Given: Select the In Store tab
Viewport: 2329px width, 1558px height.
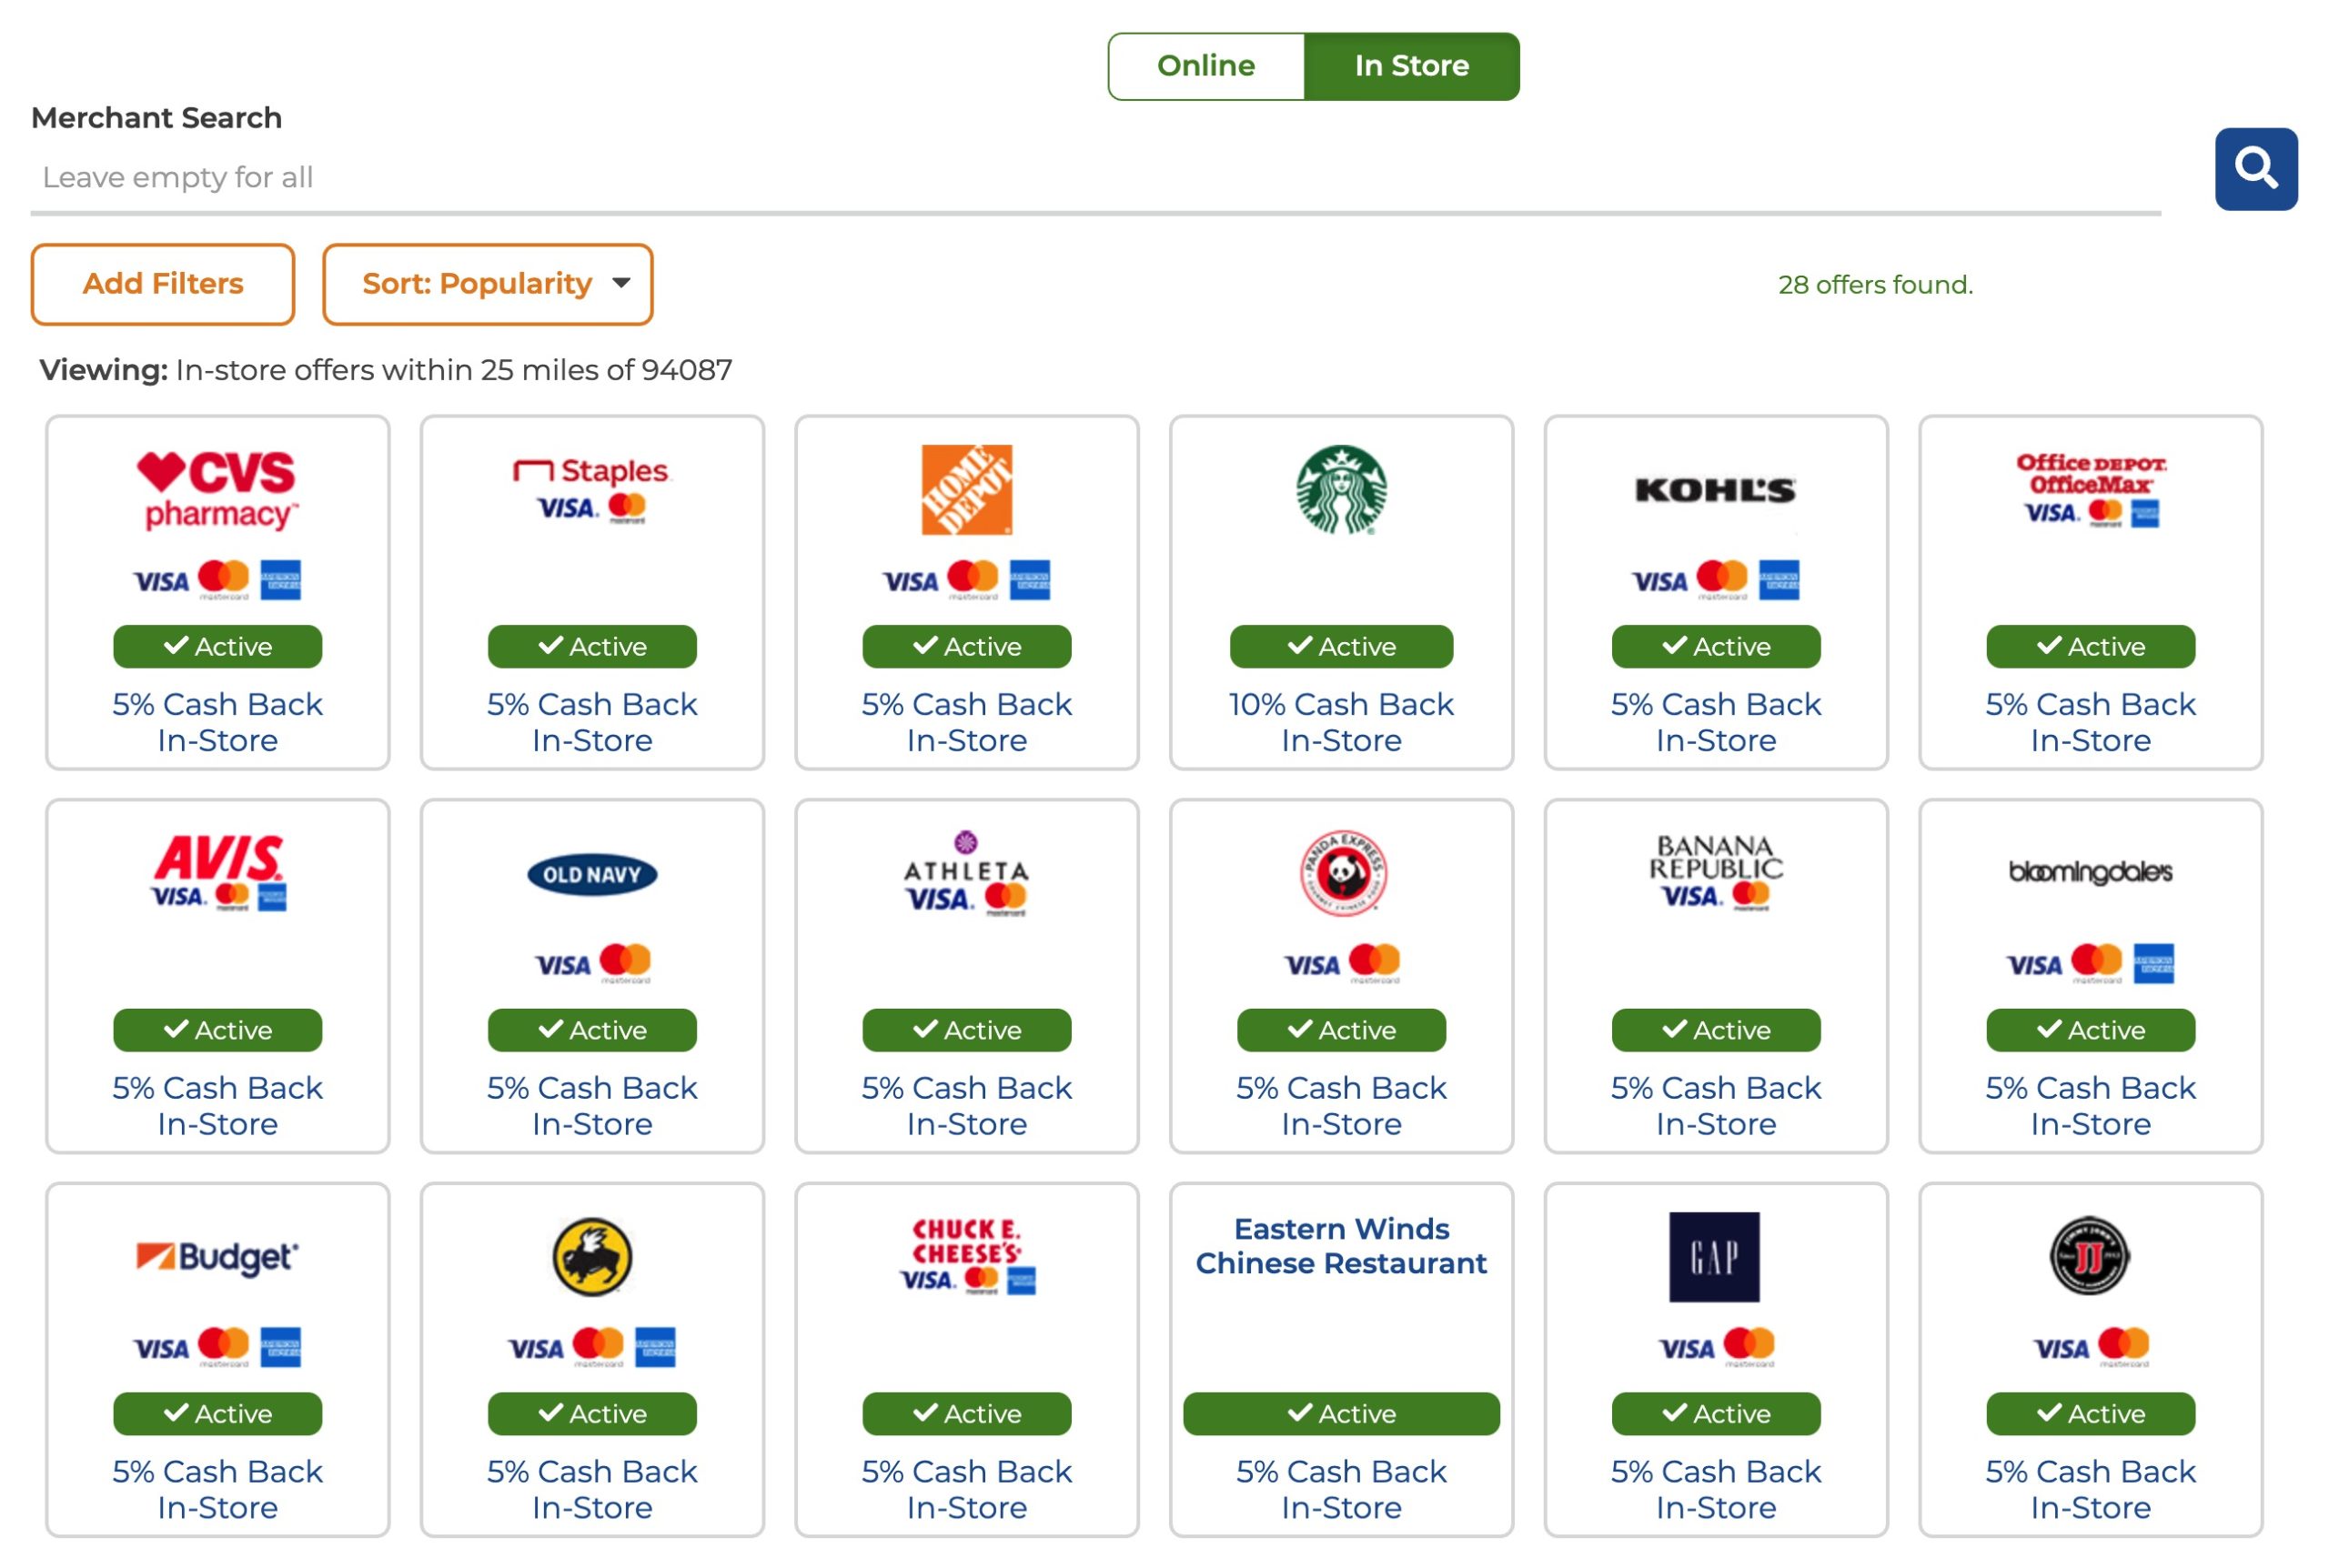Looking at the screenshot, I should (1411, 65).
